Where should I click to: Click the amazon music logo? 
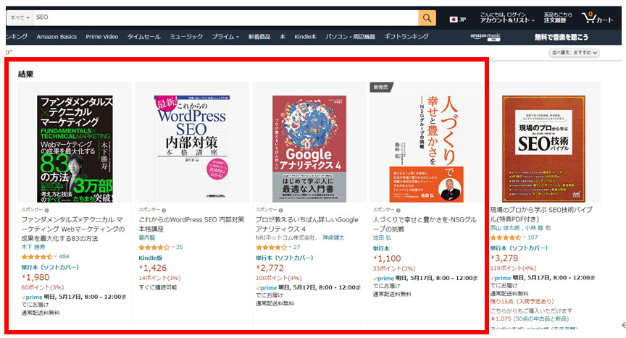pos(485,37)
